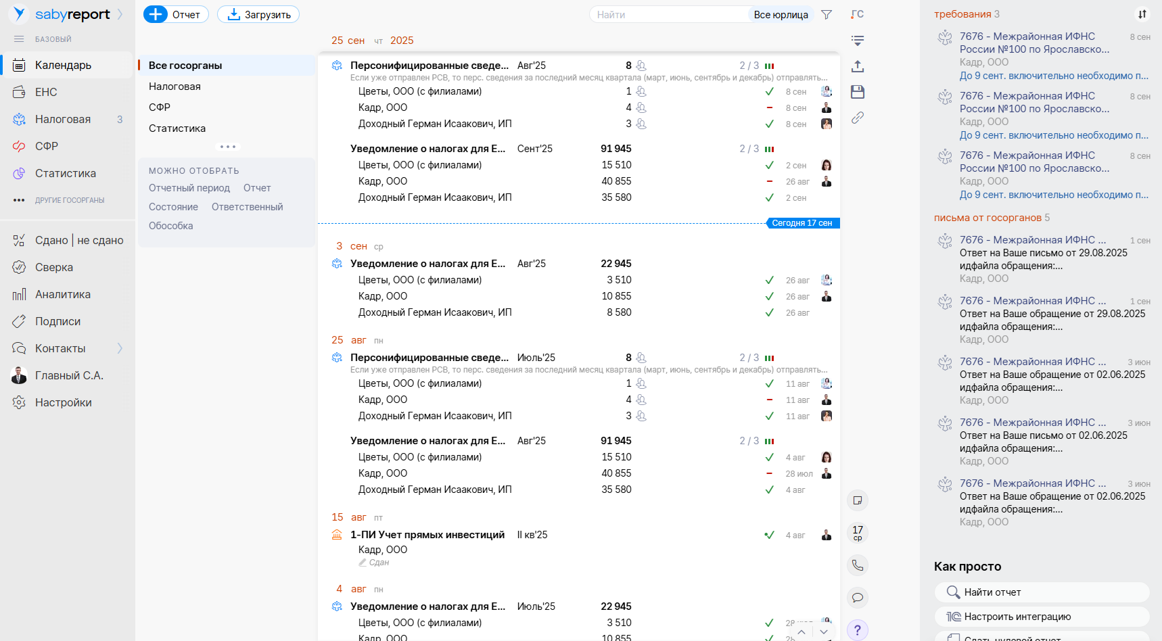Open the Все юрлица dropdown
This screenshot has height=641, width=1162.
781,15
